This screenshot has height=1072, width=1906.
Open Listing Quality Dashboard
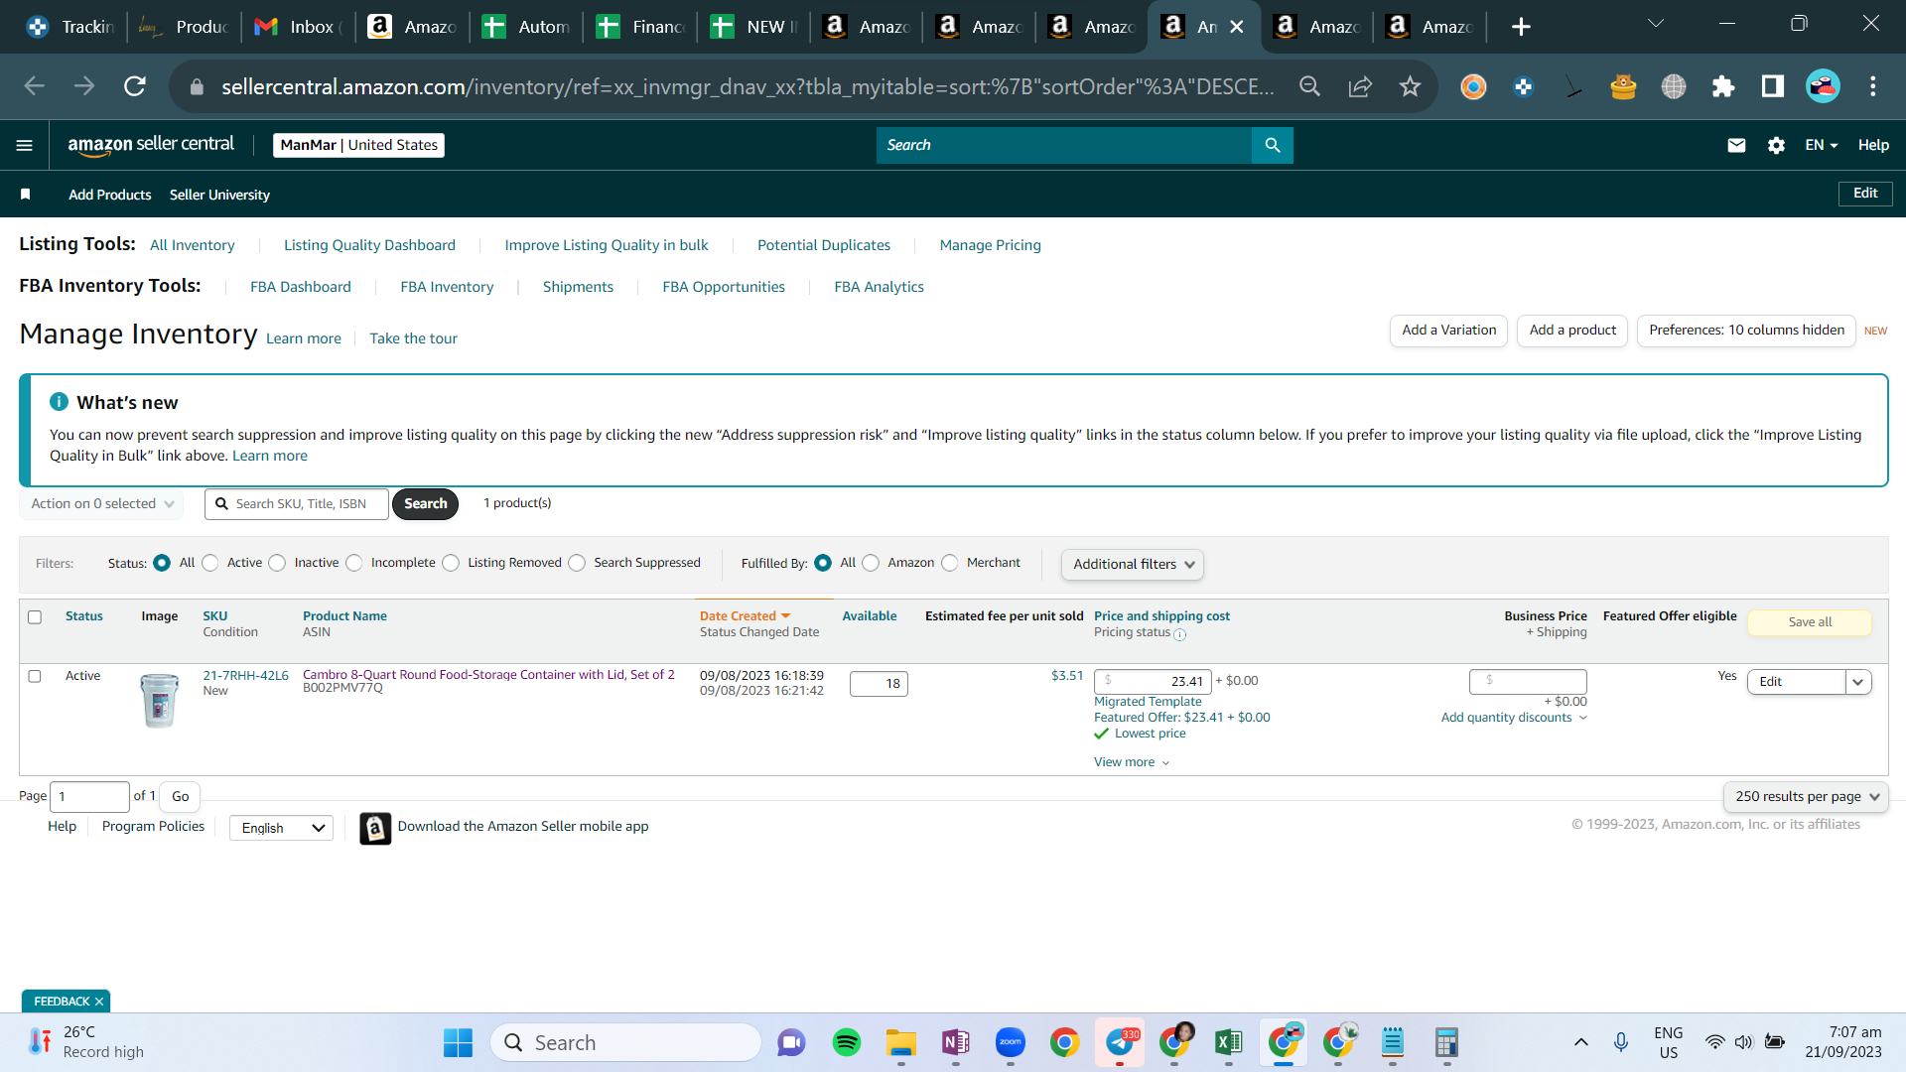point(369,245)
